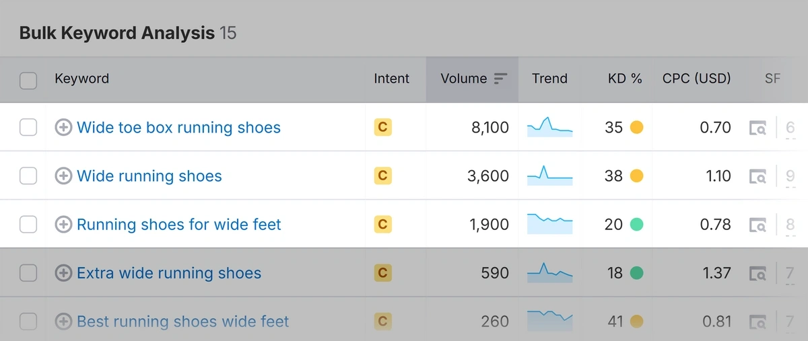Check the Best running shoes wide feet row
The image size is (808, 341).
[x=28, y=321]
